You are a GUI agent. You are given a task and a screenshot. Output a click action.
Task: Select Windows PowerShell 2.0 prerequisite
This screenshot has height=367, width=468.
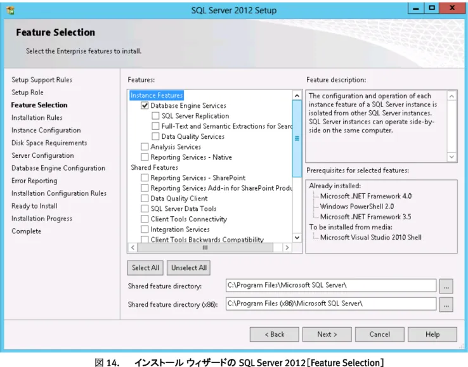click(357, 207)
